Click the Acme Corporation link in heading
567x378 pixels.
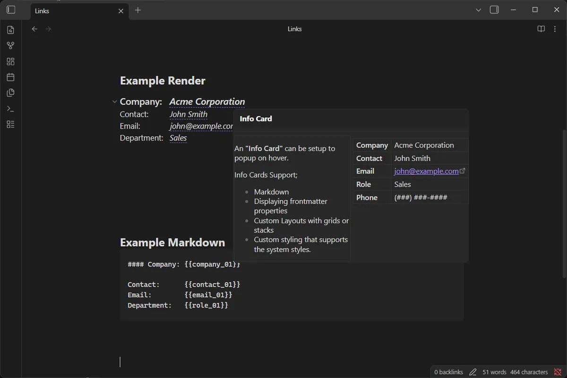pos(207,102)
